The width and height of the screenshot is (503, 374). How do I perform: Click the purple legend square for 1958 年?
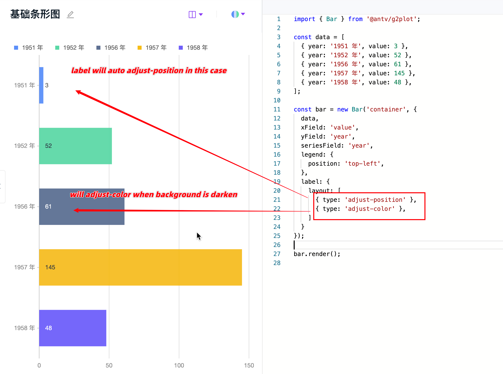pyautogui.click(x=181, y=47)
